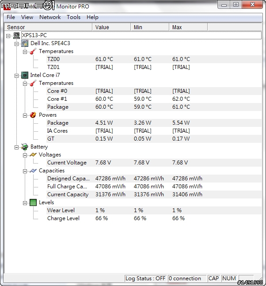Image resolution: width=266 pixels, height=286 pixels.
Task: Open the File menu
Action: pos(11,17)
